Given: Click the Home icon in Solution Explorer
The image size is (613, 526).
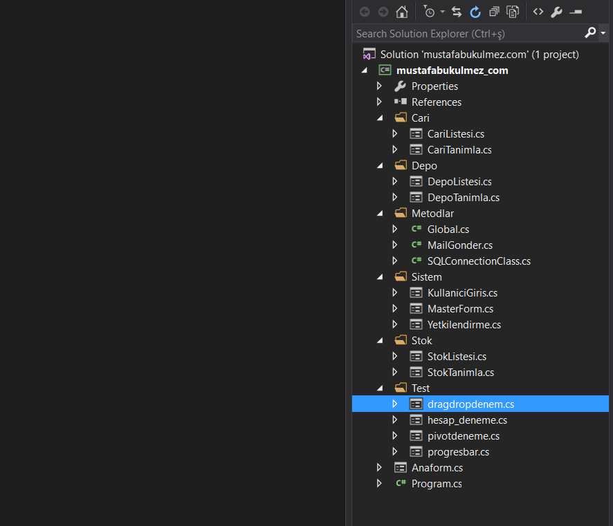Looking at the screenshot, I should click(401, 12).
